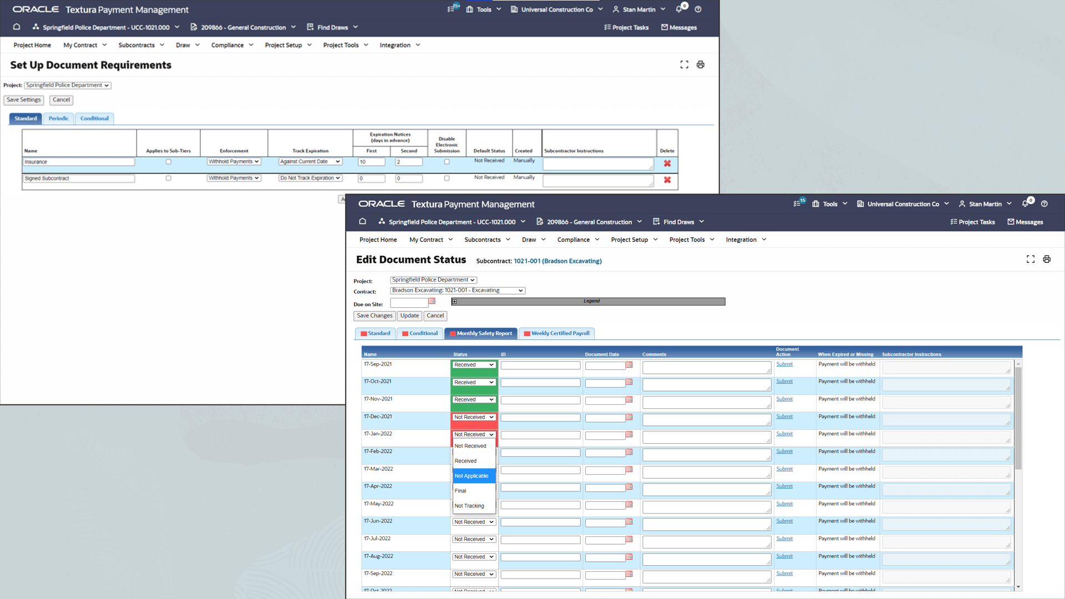Open status dropdown for 17-Jun-2022 row
Screen dimensions: 1065x599
tap(474, 522)
